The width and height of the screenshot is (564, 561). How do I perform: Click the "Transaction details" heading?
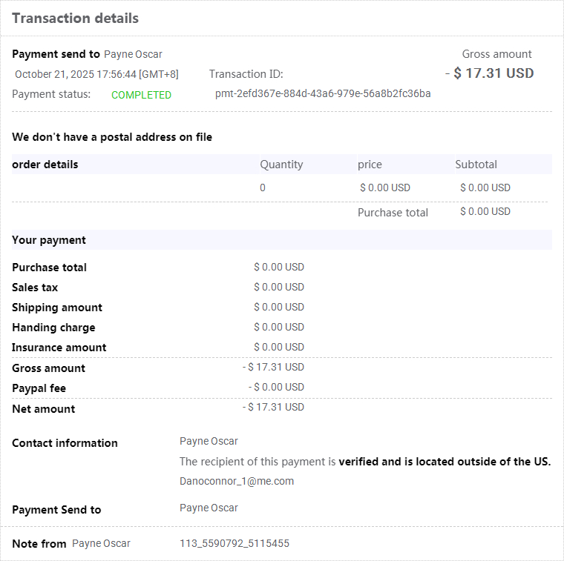[75, 19]
